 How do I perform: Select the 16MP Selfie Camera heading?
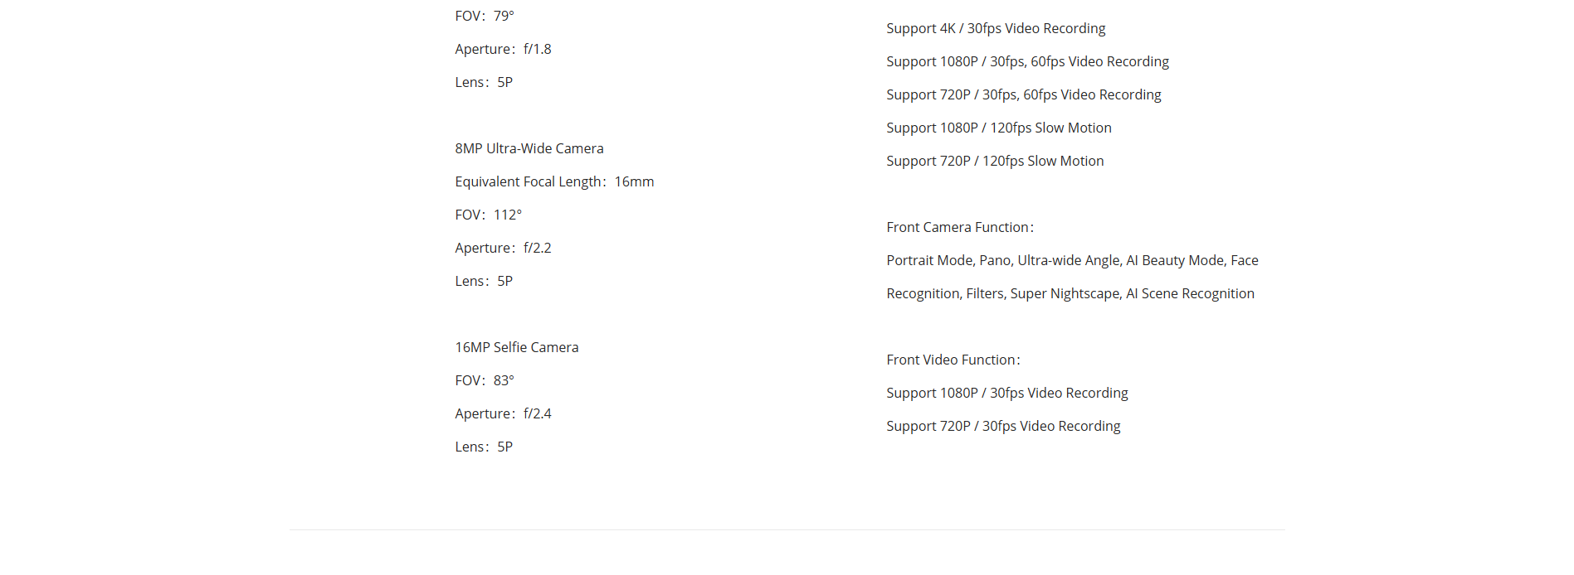pyautogui.click(x=517, y=347)
